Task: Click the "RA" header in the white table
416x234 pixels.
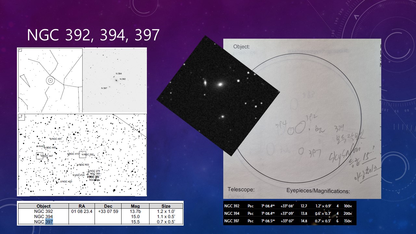Action: [82, 206]
